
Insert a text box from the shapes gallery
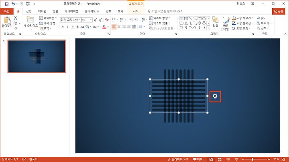coord(181,18)
